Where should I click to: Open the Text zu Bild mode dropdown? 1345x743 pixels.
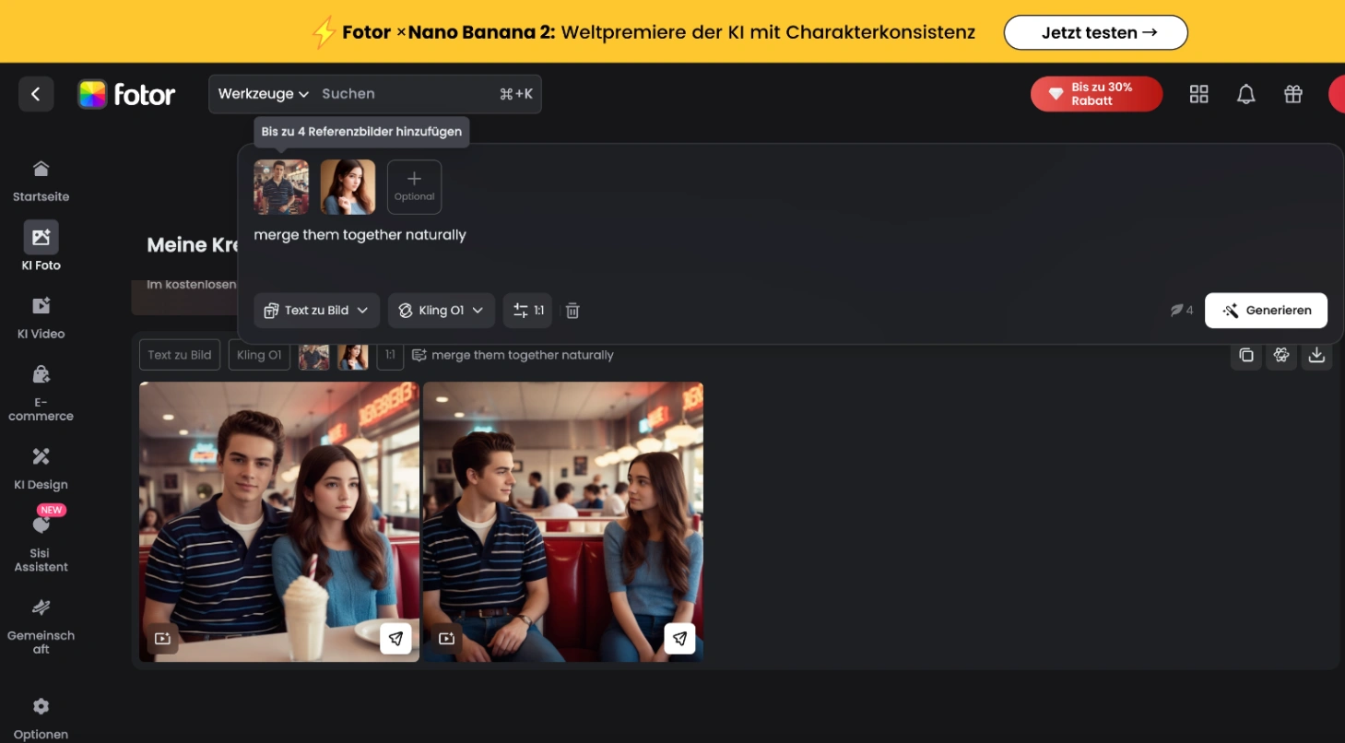316,311
